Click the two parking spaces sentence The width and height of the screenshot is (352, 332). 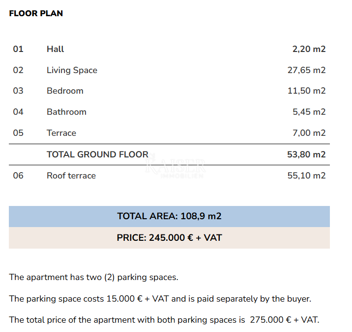coord(93,277)
